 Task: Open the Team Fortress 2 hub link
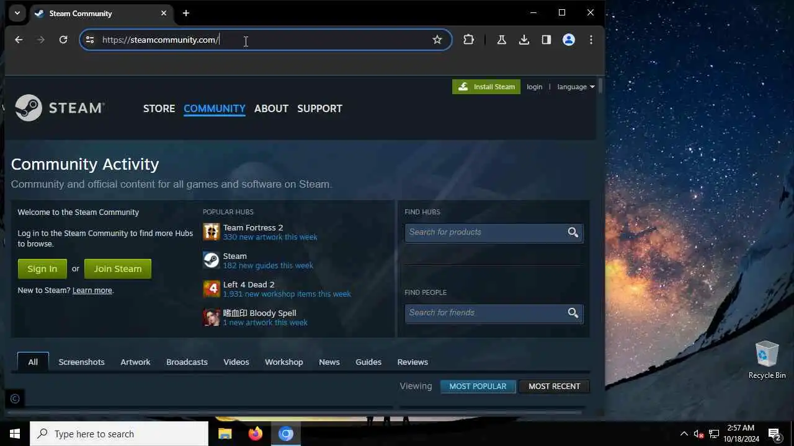pyautogui.click(x=253, y=227)
